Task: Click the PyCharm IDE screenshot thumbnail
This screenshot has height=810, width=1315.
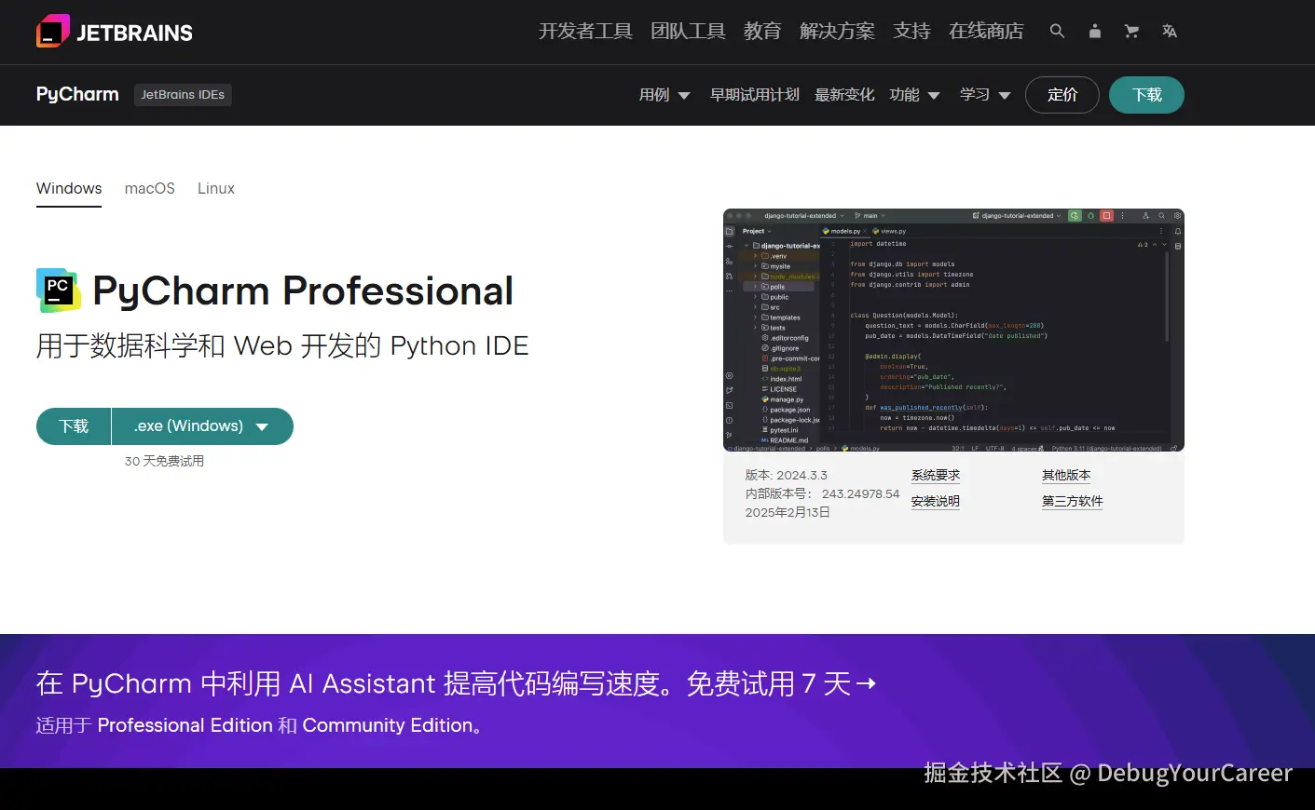Action: click(x=953, y=330)
